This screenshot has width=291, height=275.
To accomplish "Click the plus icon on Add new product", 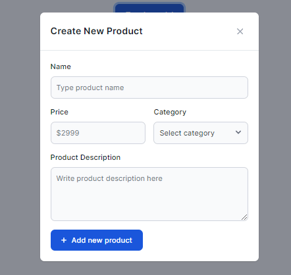I will (x=64, y=240).
